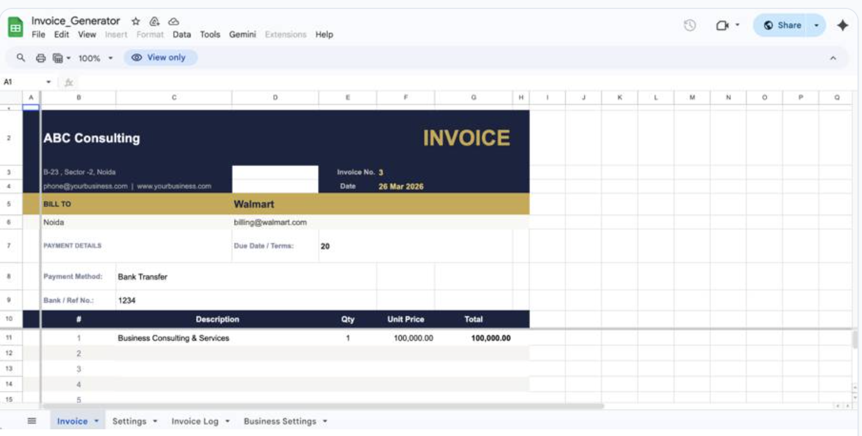Open Invoice tab dropdown arrow
The image size is (862, 436).
coord(96,421)
